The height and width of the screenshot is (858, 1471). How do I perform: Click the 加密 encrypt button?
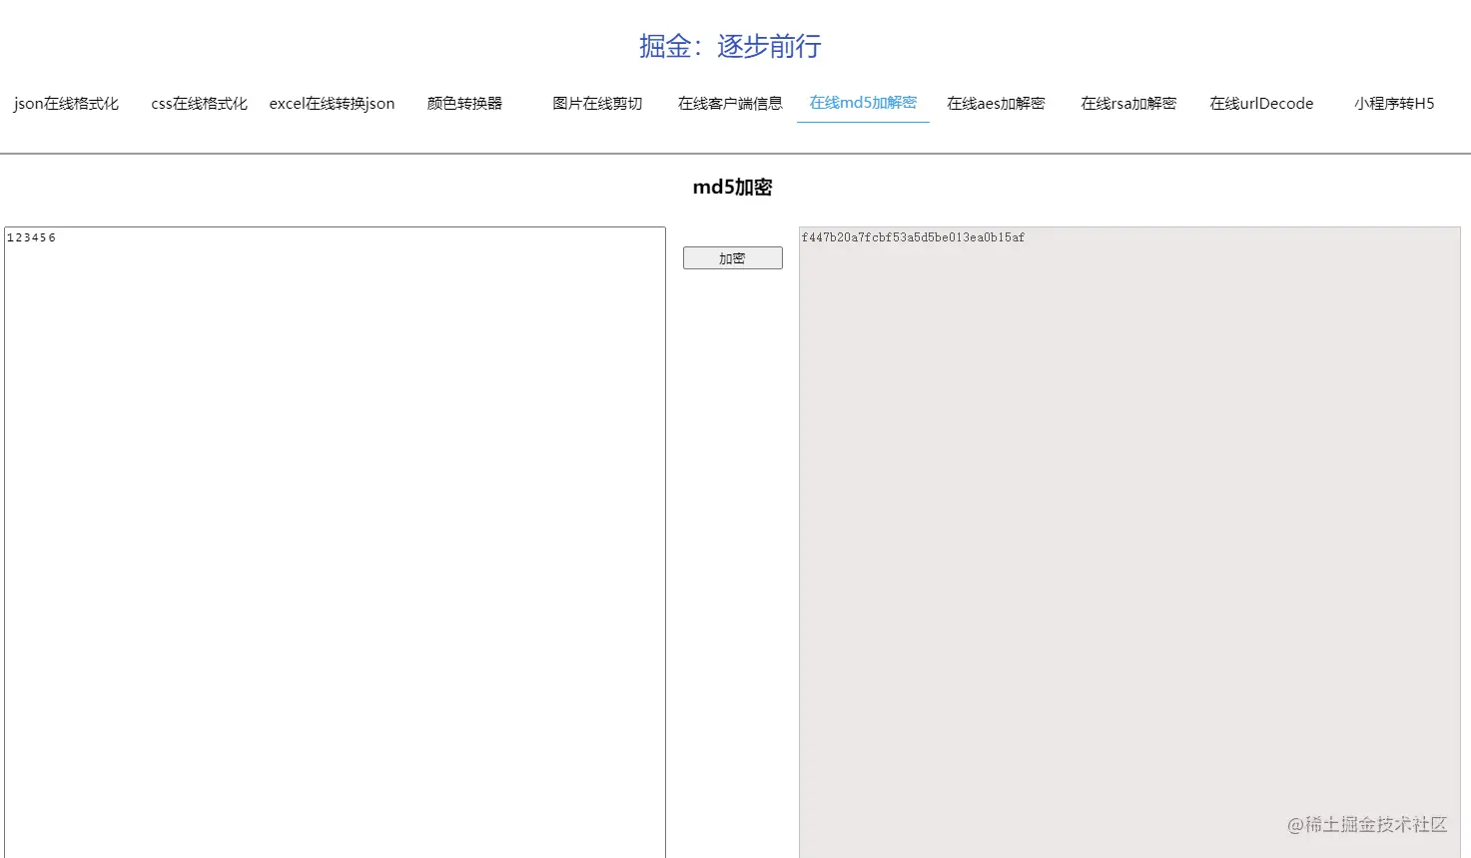[x=733, y=258]
